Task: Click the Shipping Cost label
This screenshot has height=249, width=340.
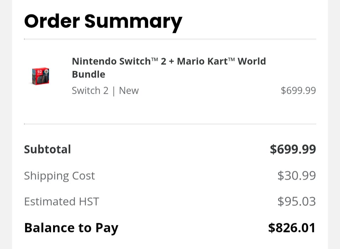Action: 59,175
